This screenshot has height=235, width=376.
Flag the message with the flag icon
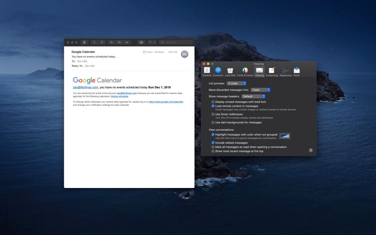[150, 43]
